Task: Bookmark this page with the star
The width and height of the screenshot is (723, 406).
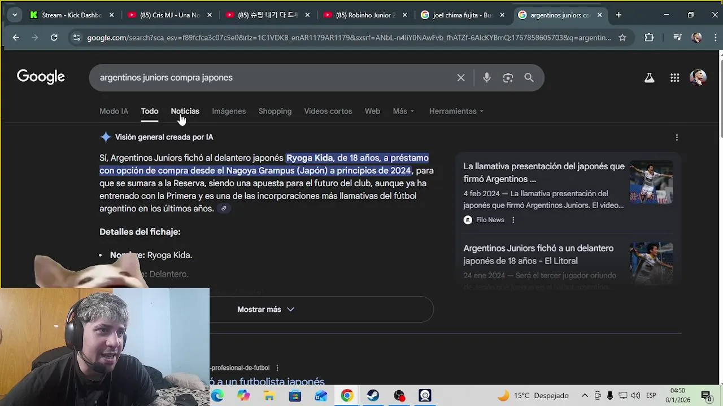Action: coord(622,38)
